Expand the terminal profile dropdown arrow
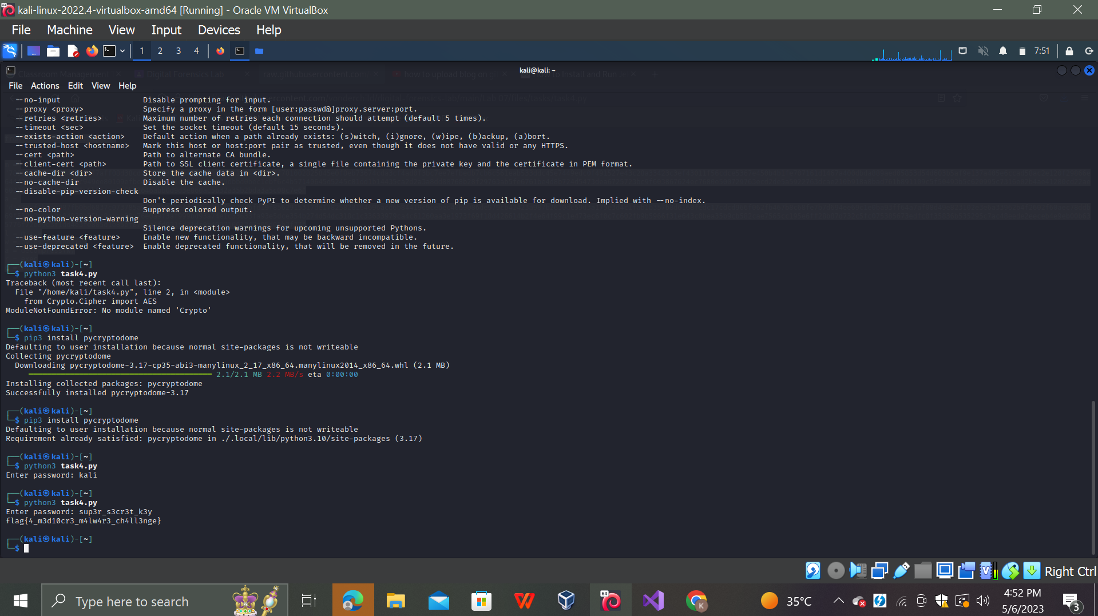 (x=122, y=51)
